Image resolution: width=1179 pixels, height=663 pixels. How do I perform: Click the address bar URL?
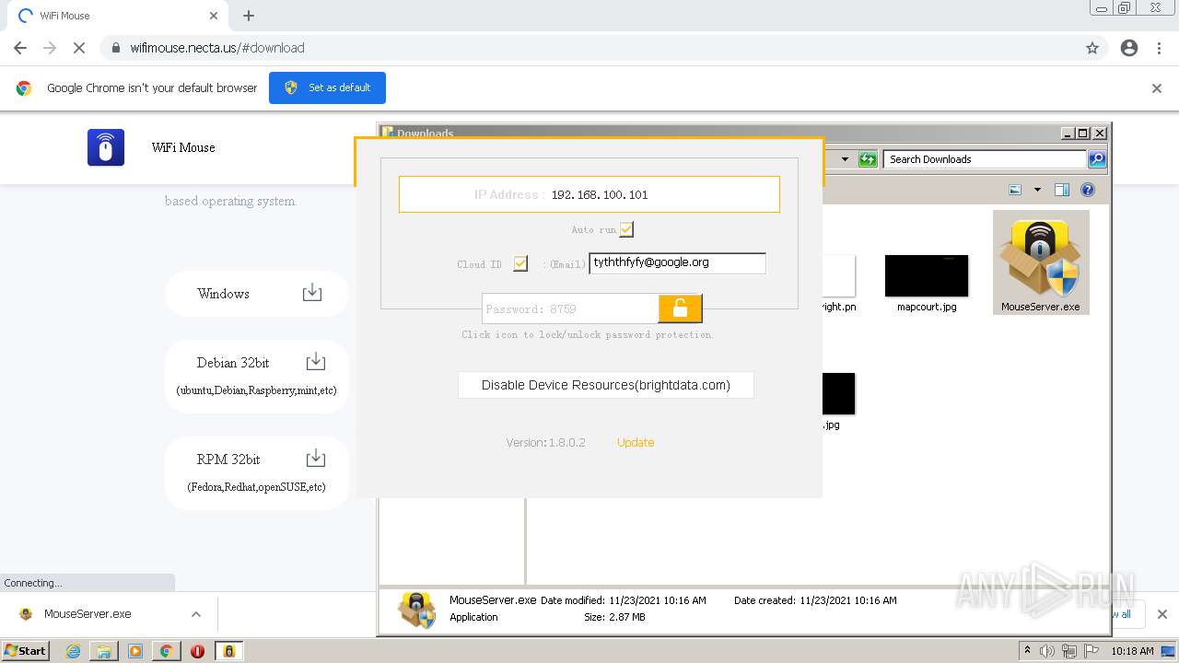pyautogui.click(x=217, y=48)
